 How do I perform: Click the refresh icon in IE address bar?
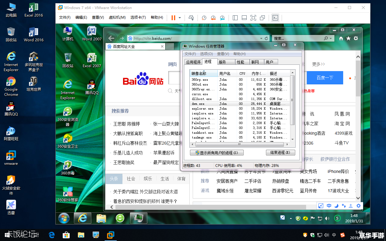click(x=266, y=39)
